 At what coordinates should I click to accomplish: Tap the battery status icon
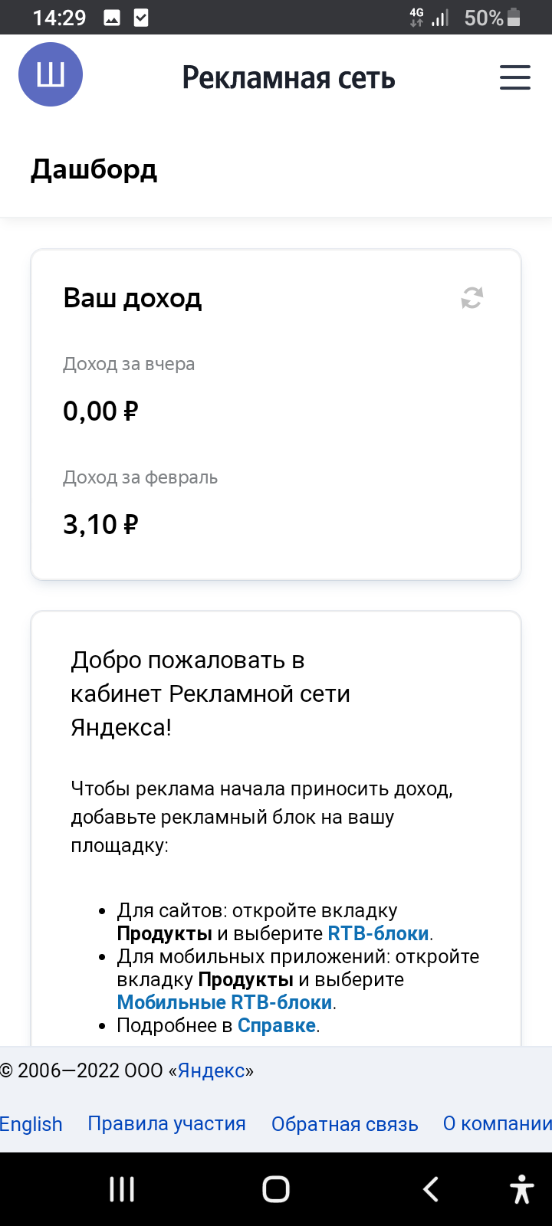coord(514,18)
